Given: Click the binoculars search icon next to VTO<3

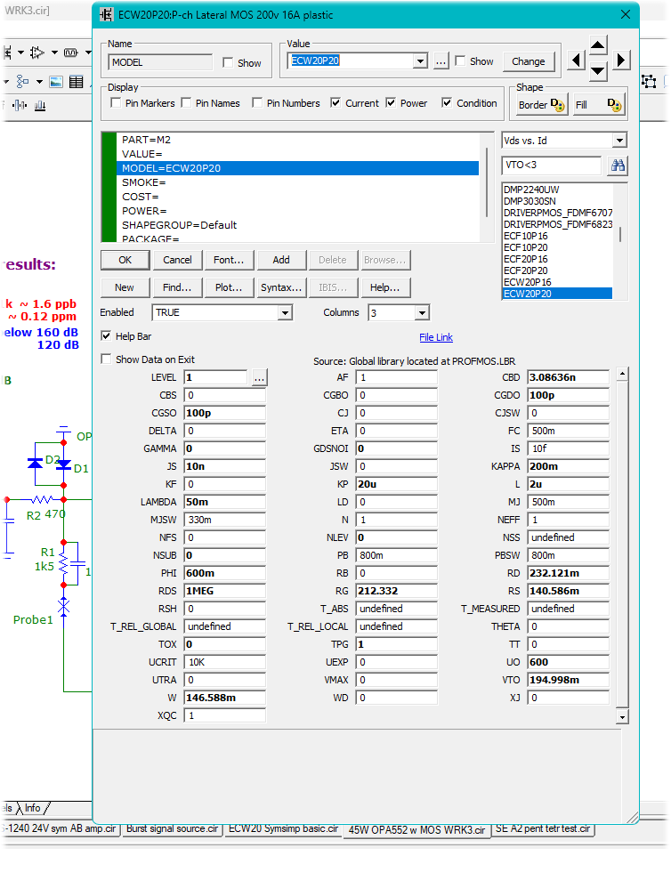Looking at the screenshot, I should coord(618,166).
